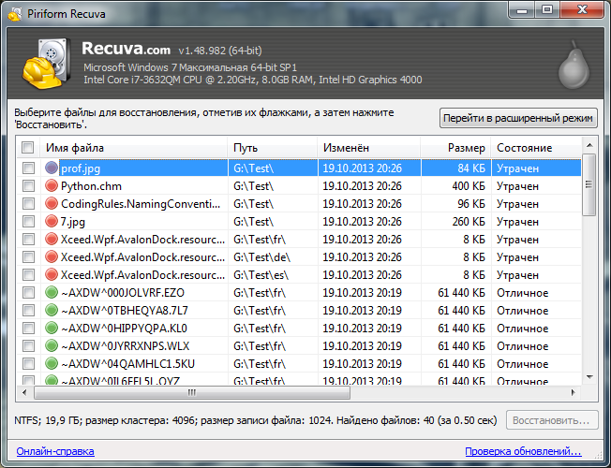This screenshot has width=611, height=468.
Task: Select the 7.jpg file name
Action: (73, 222)
